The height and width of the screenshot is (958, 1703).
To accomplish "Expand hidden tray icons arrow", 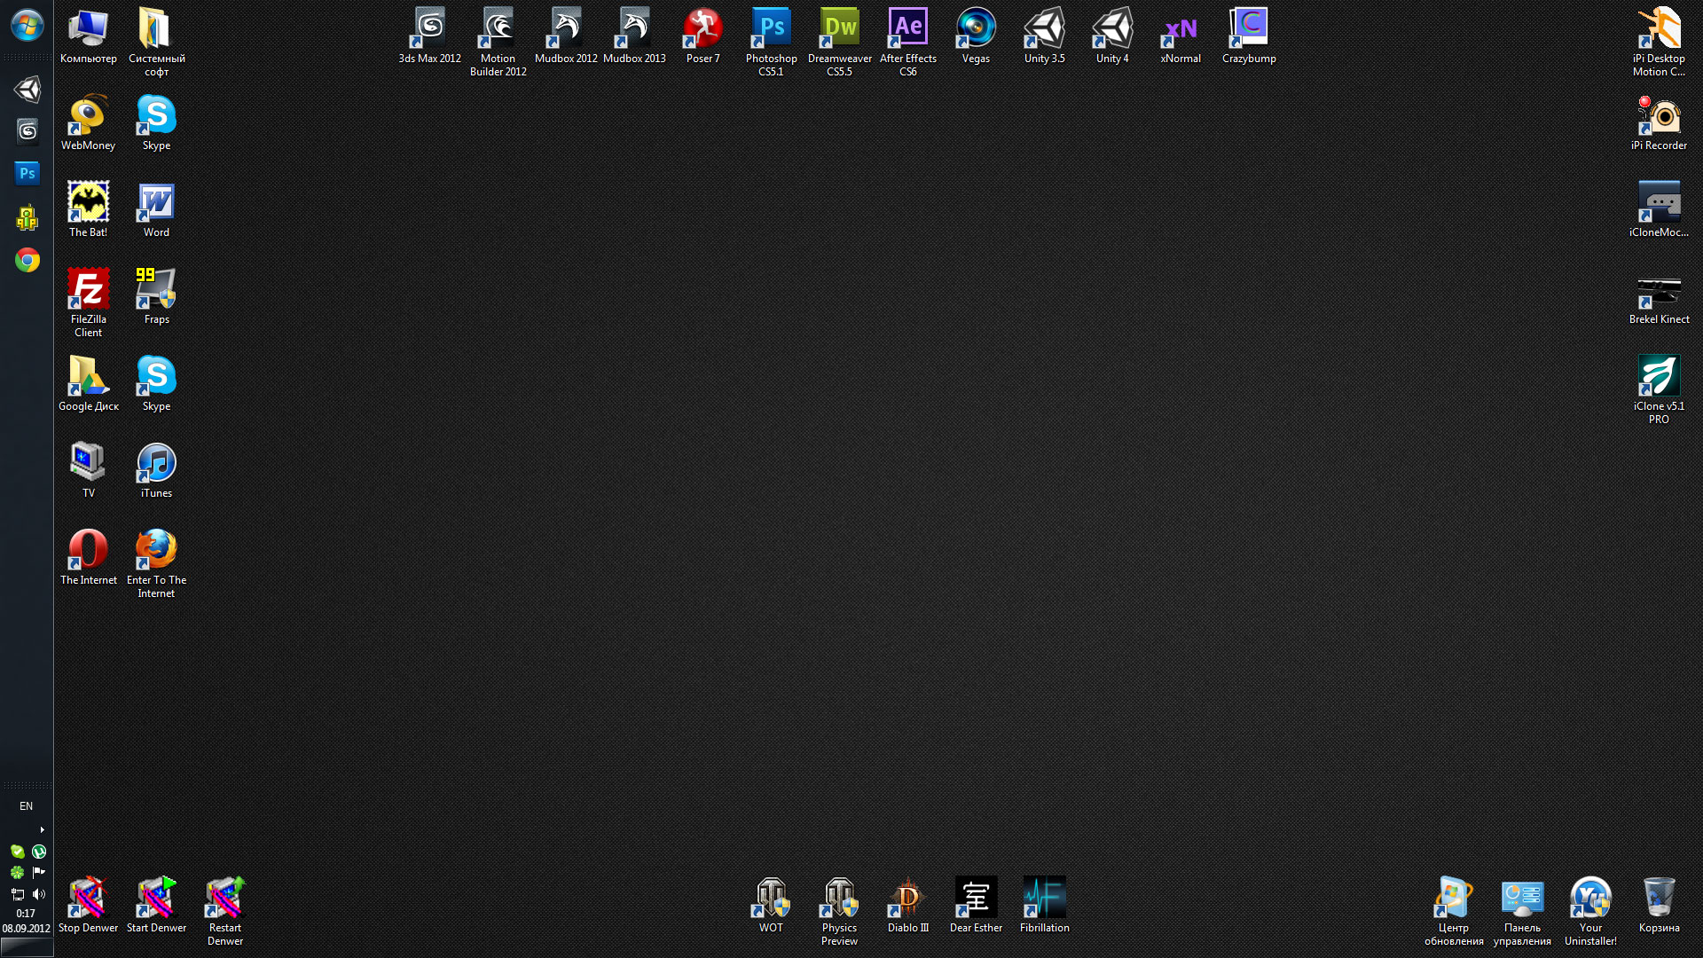I will click(42, 829).
